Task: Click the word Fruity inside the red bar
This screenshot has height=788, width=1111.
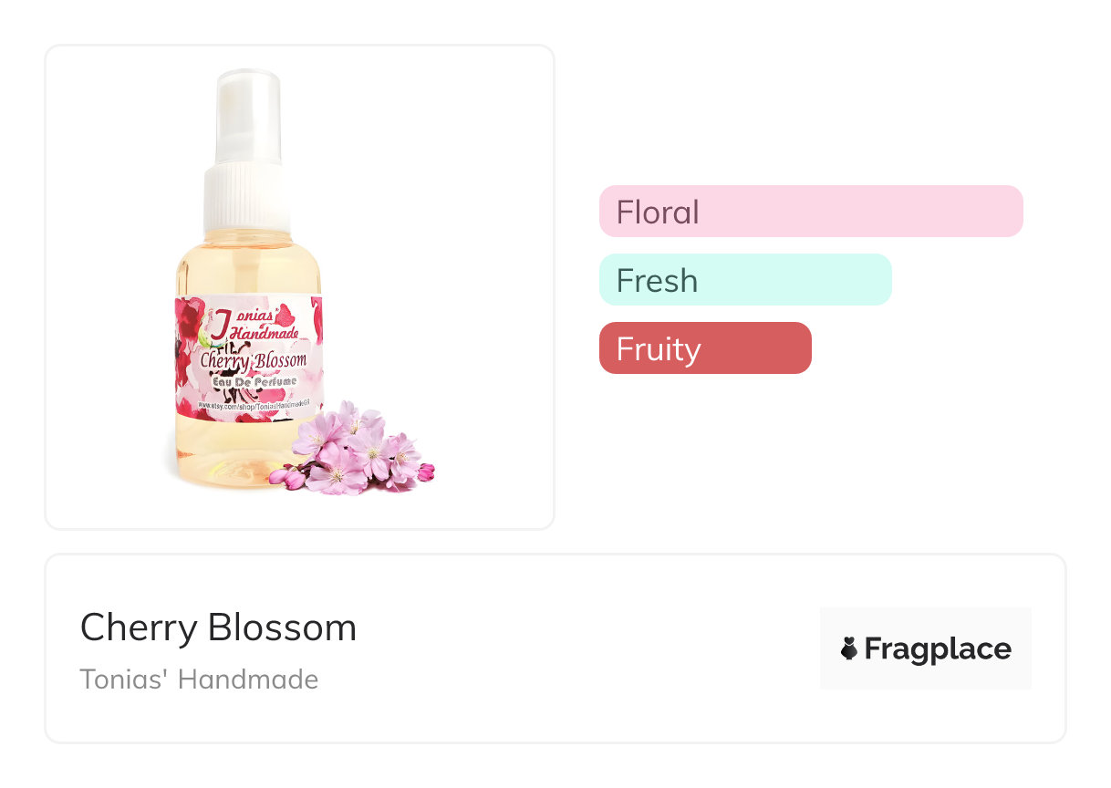Action: (x=658, y=349)
